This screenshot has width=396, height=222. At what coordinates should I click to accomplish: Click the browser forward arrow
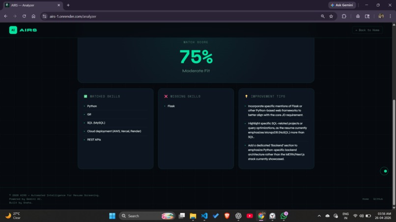point(15,16)
